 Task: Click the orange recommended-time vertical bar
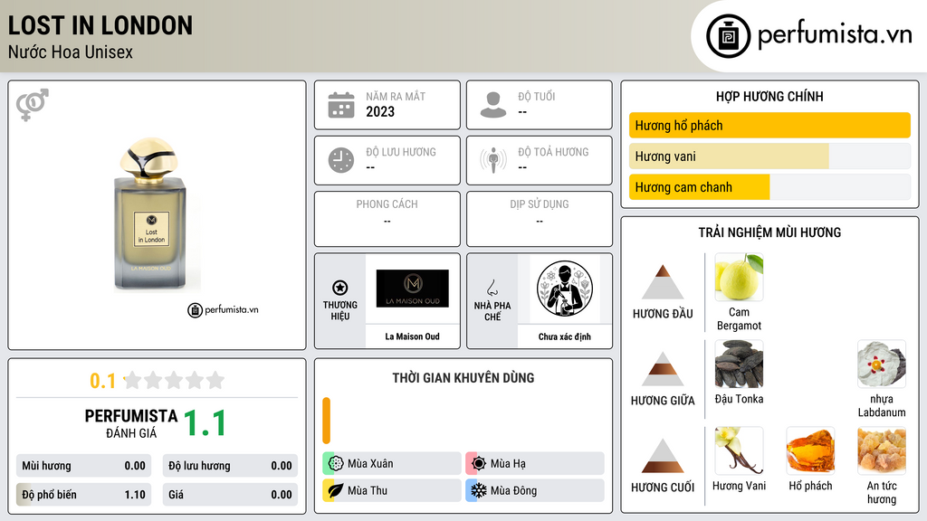click(x=326, y=421)
